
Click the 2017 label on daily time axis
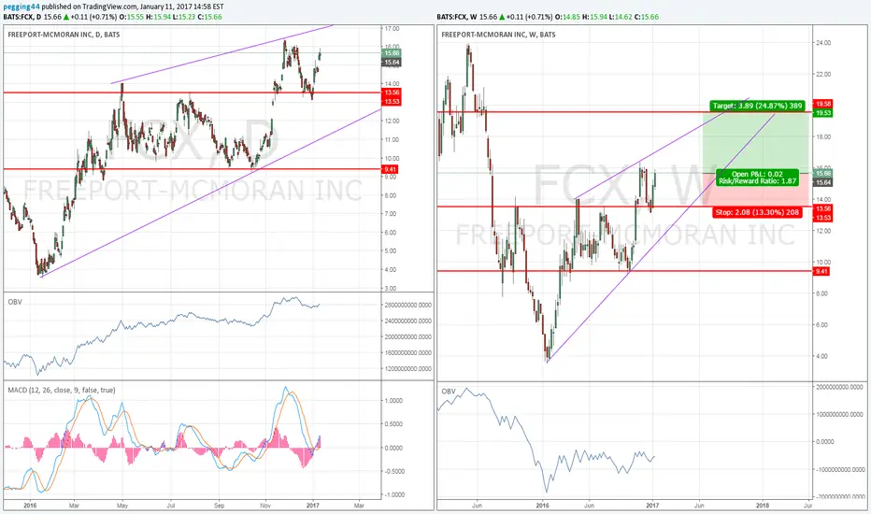point(312,505)
